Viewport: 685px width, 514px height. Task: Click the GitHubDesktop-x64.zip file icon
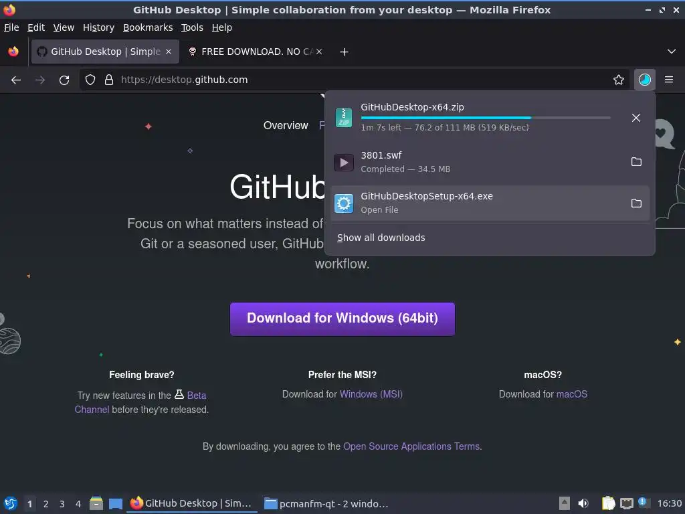pyautogui.click(x=344, y=118)
